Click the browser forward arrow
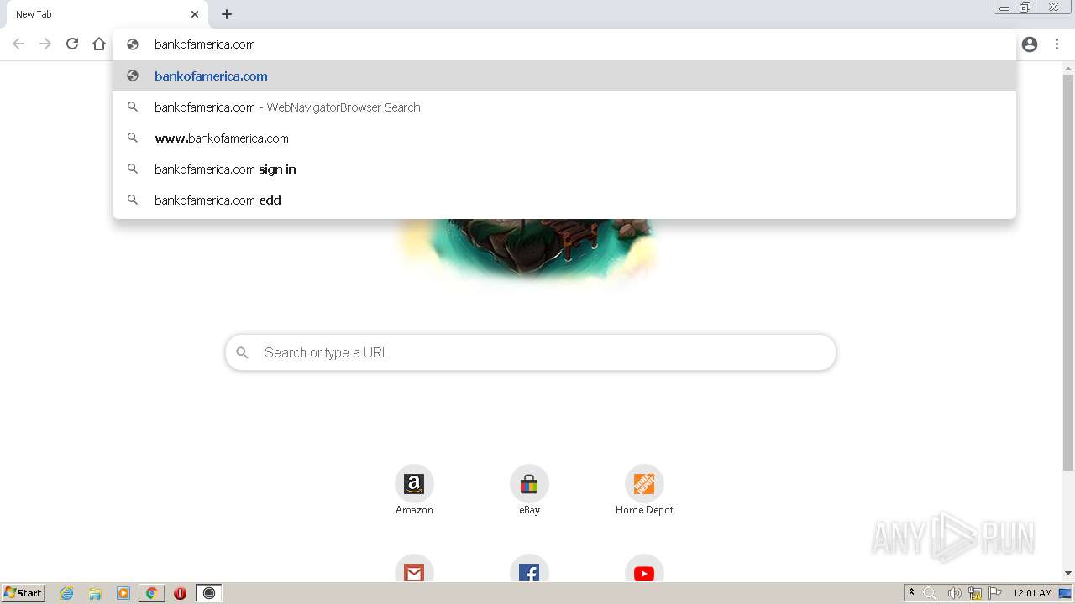This screenshot has width=1075, height=604. tap(45, 44)
